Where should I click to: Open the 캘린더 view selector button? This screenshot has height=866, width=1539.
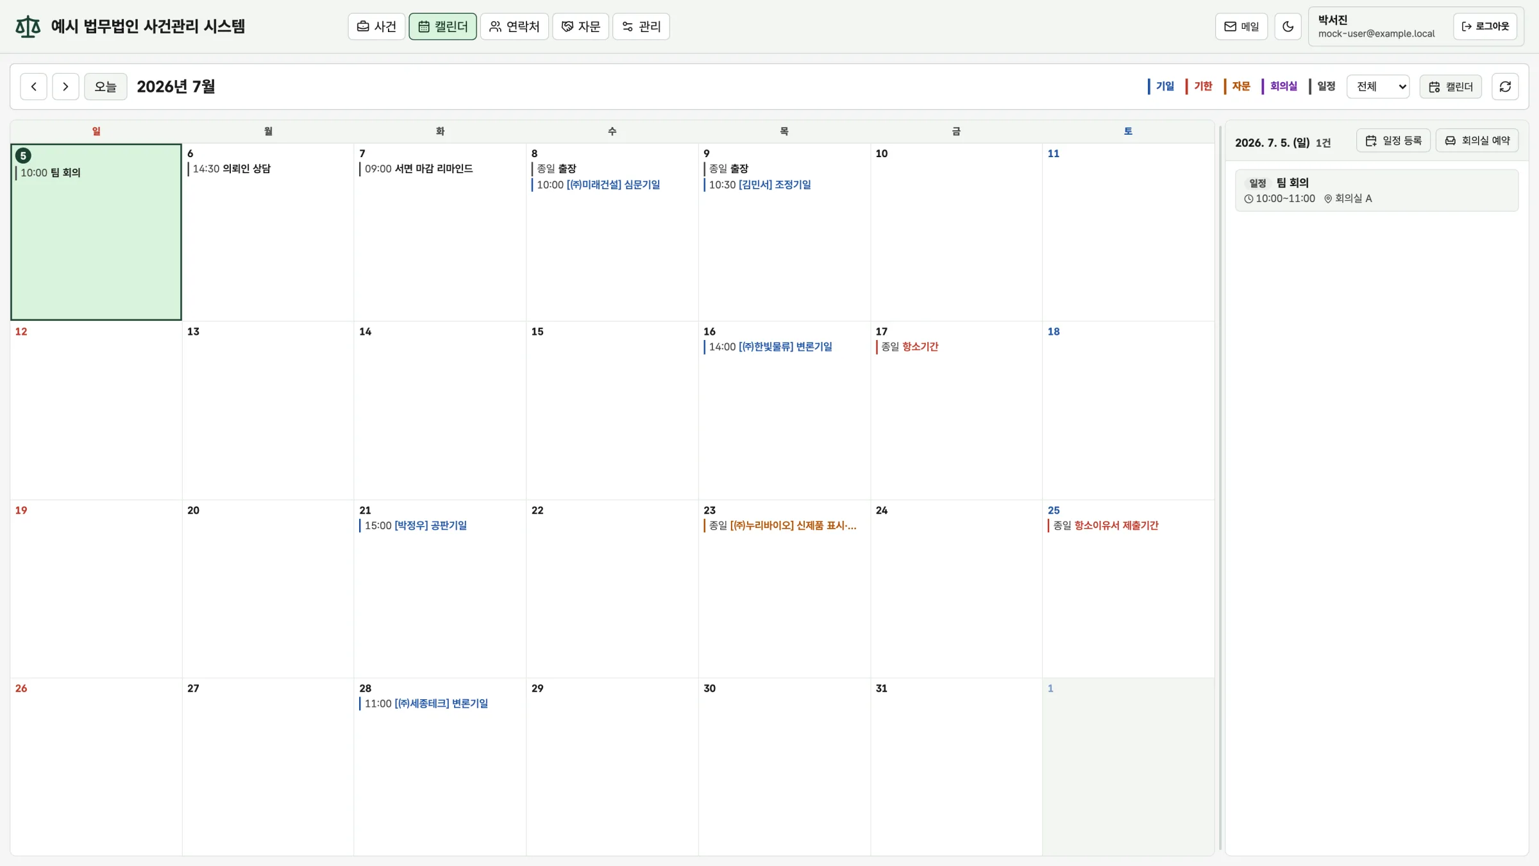1451,87
